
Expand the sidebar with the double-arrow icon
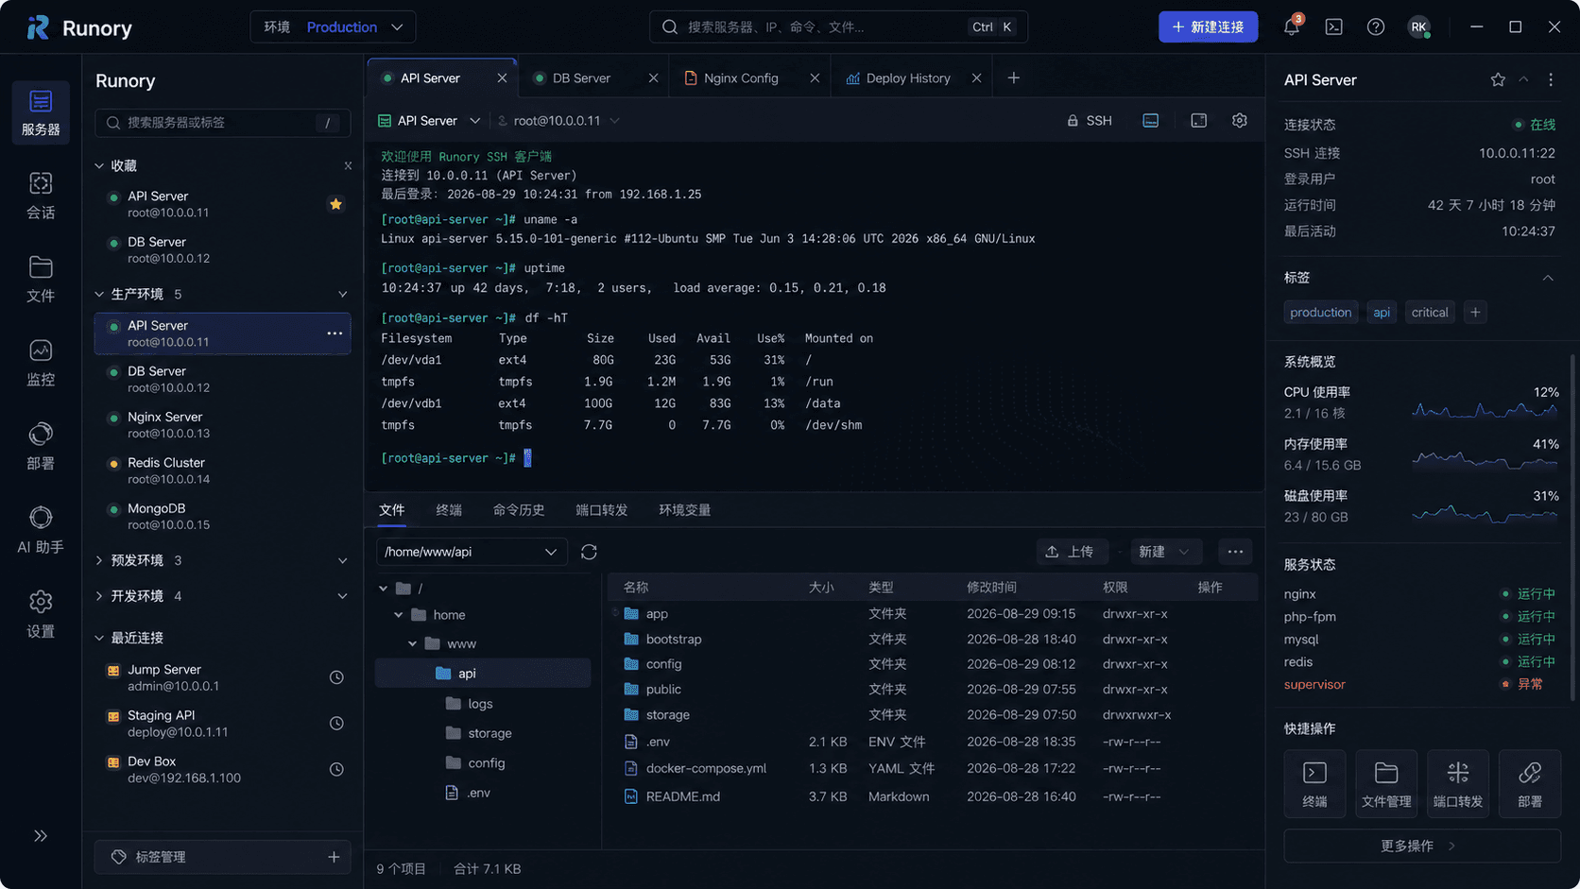click(41, 835)
